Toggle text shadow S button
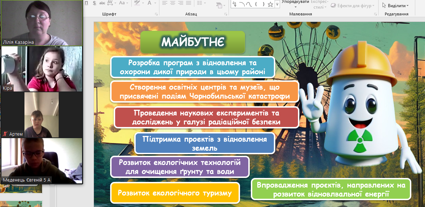Screen dimensions: 425x207 pyautogui.click(x=94, y=3)
